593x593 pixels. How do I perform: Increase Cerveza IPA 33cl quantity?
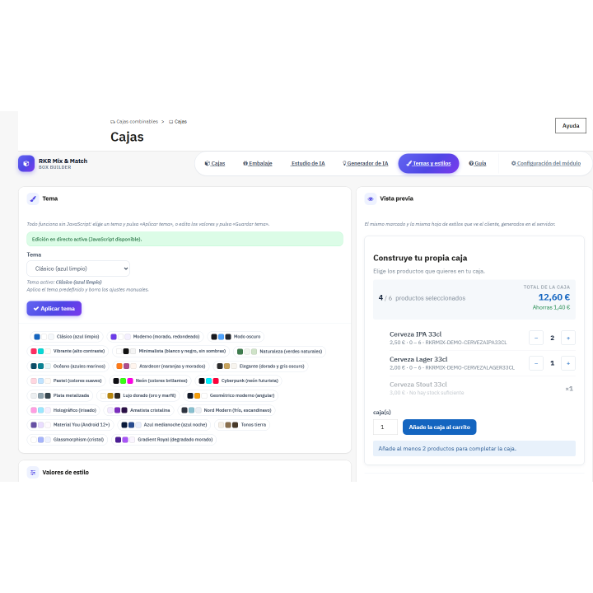[x=568, y=338]
